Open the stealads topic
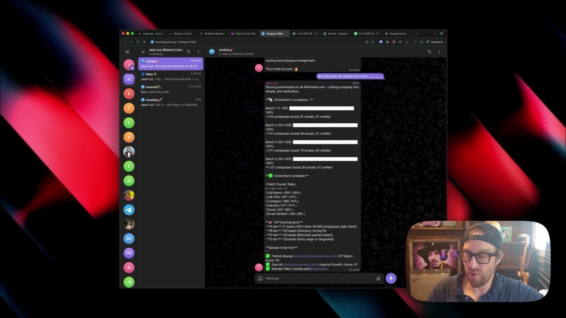The width and height of the screenshot is (566, 318). tap(171, 102)
